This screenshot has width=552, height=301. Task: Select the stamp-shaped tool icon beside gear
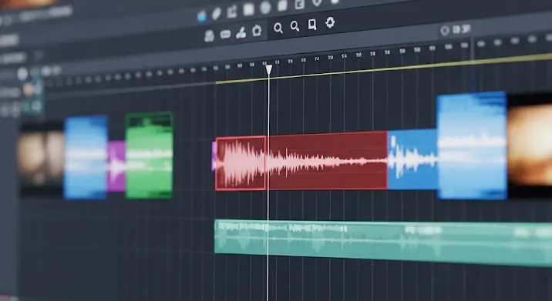[x=241, y=32]
